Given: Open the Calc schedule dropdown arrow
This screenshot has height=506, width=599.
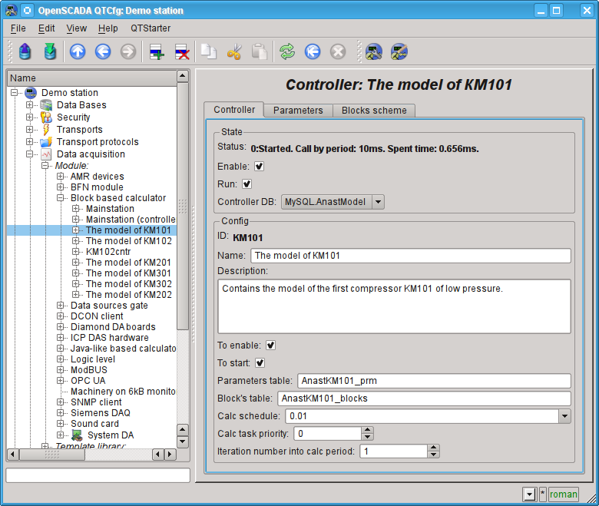Looking at the screenshot, I should click(x=564, y=416).
